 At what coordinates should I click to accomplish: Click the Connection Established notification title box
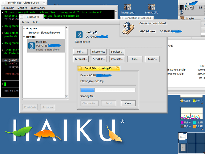click(122, 18)
